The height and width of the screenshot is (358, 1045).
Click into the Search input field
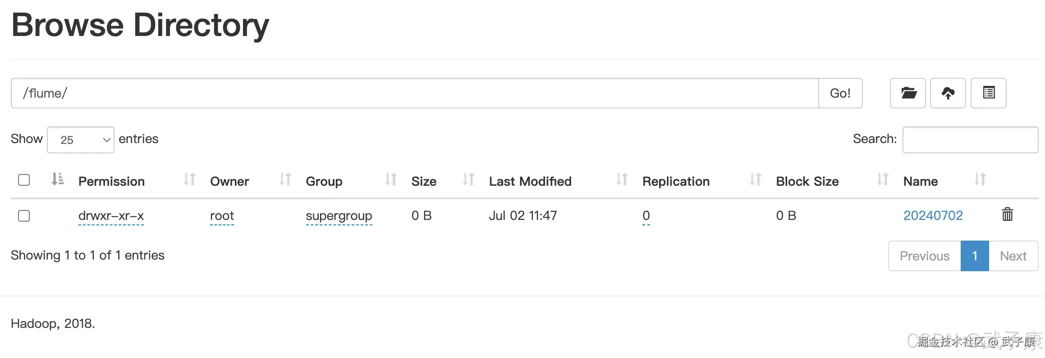[970, 140]
